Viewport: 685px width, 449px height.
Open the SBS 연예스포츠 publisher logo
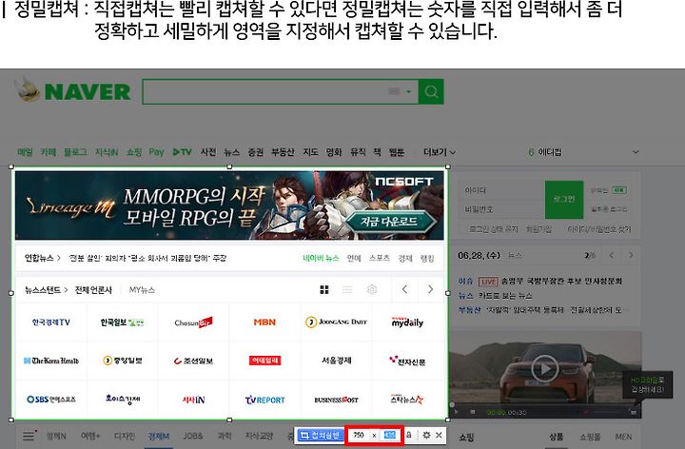pos(51,400)
